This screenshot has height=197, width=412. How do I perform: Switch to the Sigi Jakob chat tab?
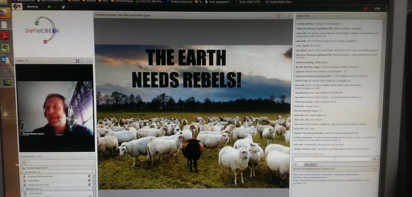[x=310, y=164]
